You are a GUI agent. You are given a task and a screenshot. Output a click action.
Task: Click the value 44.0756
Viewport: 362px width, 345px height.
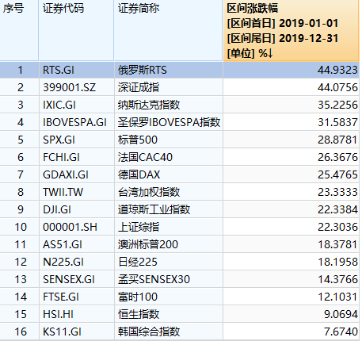(x=337, y=87)
